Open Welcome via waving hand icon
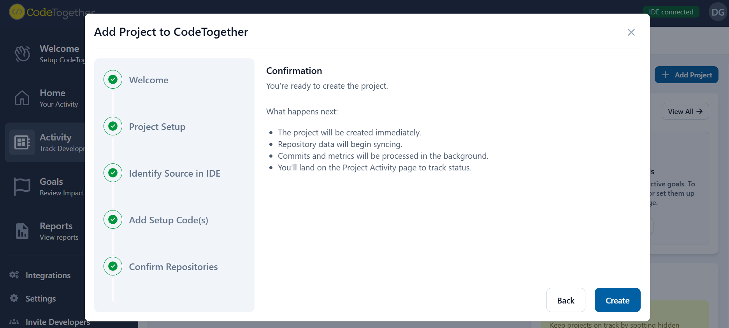 22,54
